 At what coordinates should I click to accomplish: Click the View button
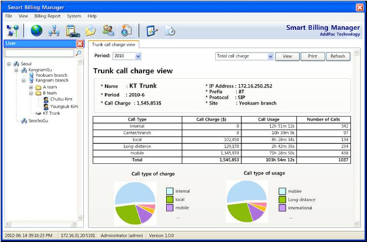click(x=287, y=56)
